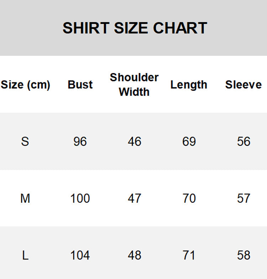Select shoulder width value 46
Viewport: 267px width, 279px height.
click(x=135, y=141)
